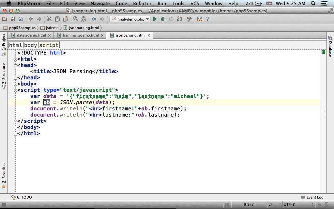Open the 6: TODO tool window
Image resolution: width=334 pixels, height=209 pixels.
pyautogui.click(x=22, y=197)
